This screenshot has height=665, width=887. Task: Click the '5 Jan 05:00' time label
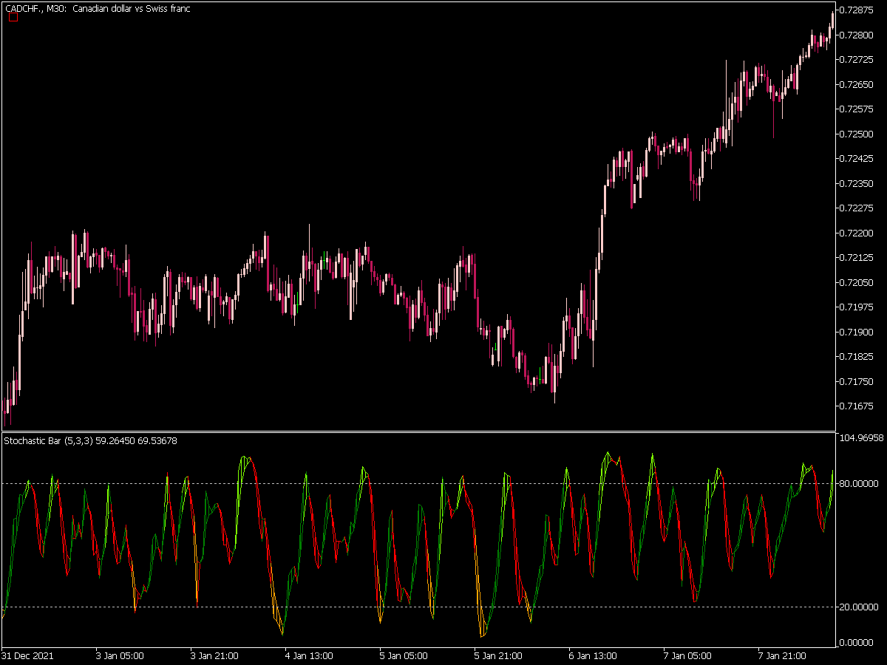[x=404, y=655]
